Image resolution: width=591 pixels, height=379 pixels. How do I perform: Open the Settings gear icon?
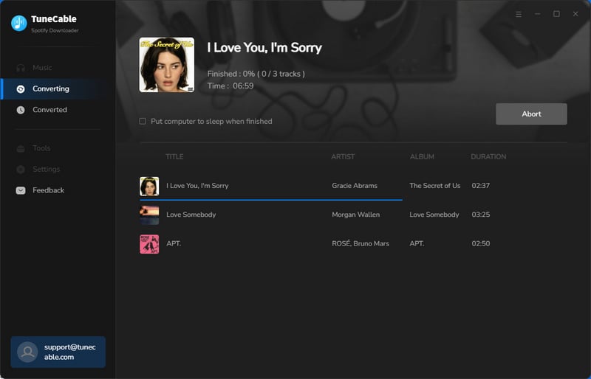(x=21, y=170)
